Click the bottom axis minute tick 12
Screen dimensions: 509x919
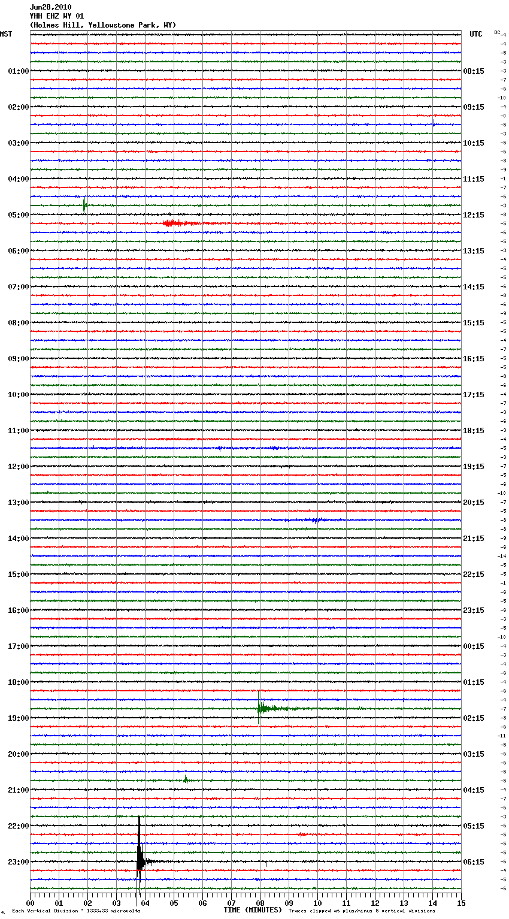coord(375,903)
